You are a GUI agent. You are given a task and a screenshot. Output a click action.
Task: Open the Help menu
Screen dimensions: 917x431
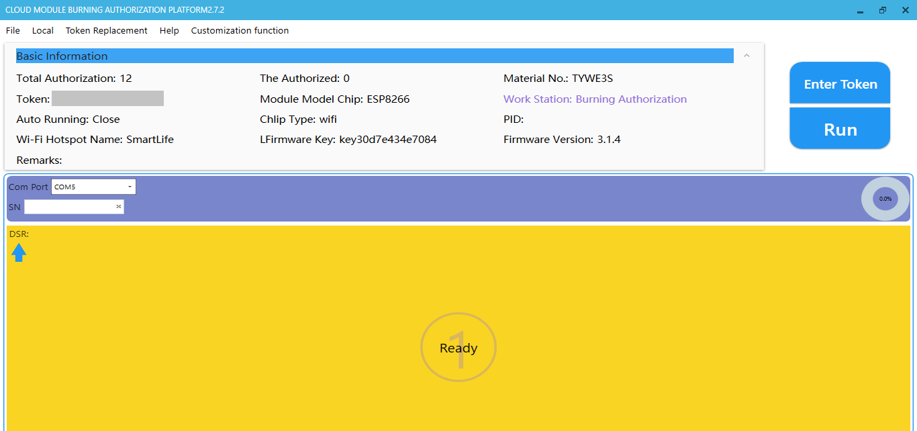tap(169, 30)
